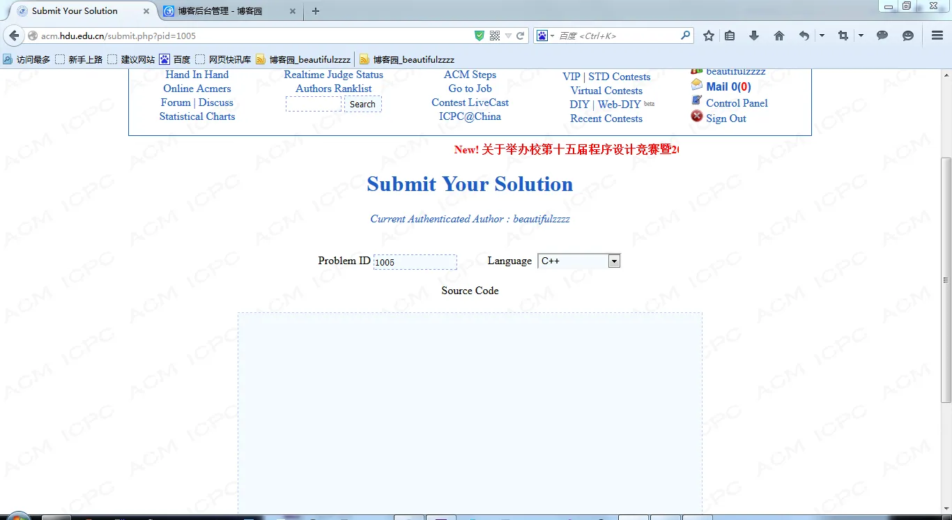Image resolution: width=952 pixels, height=520 pixels.
Task: Open the Online Acmers link
Action: tap(197, 89)
